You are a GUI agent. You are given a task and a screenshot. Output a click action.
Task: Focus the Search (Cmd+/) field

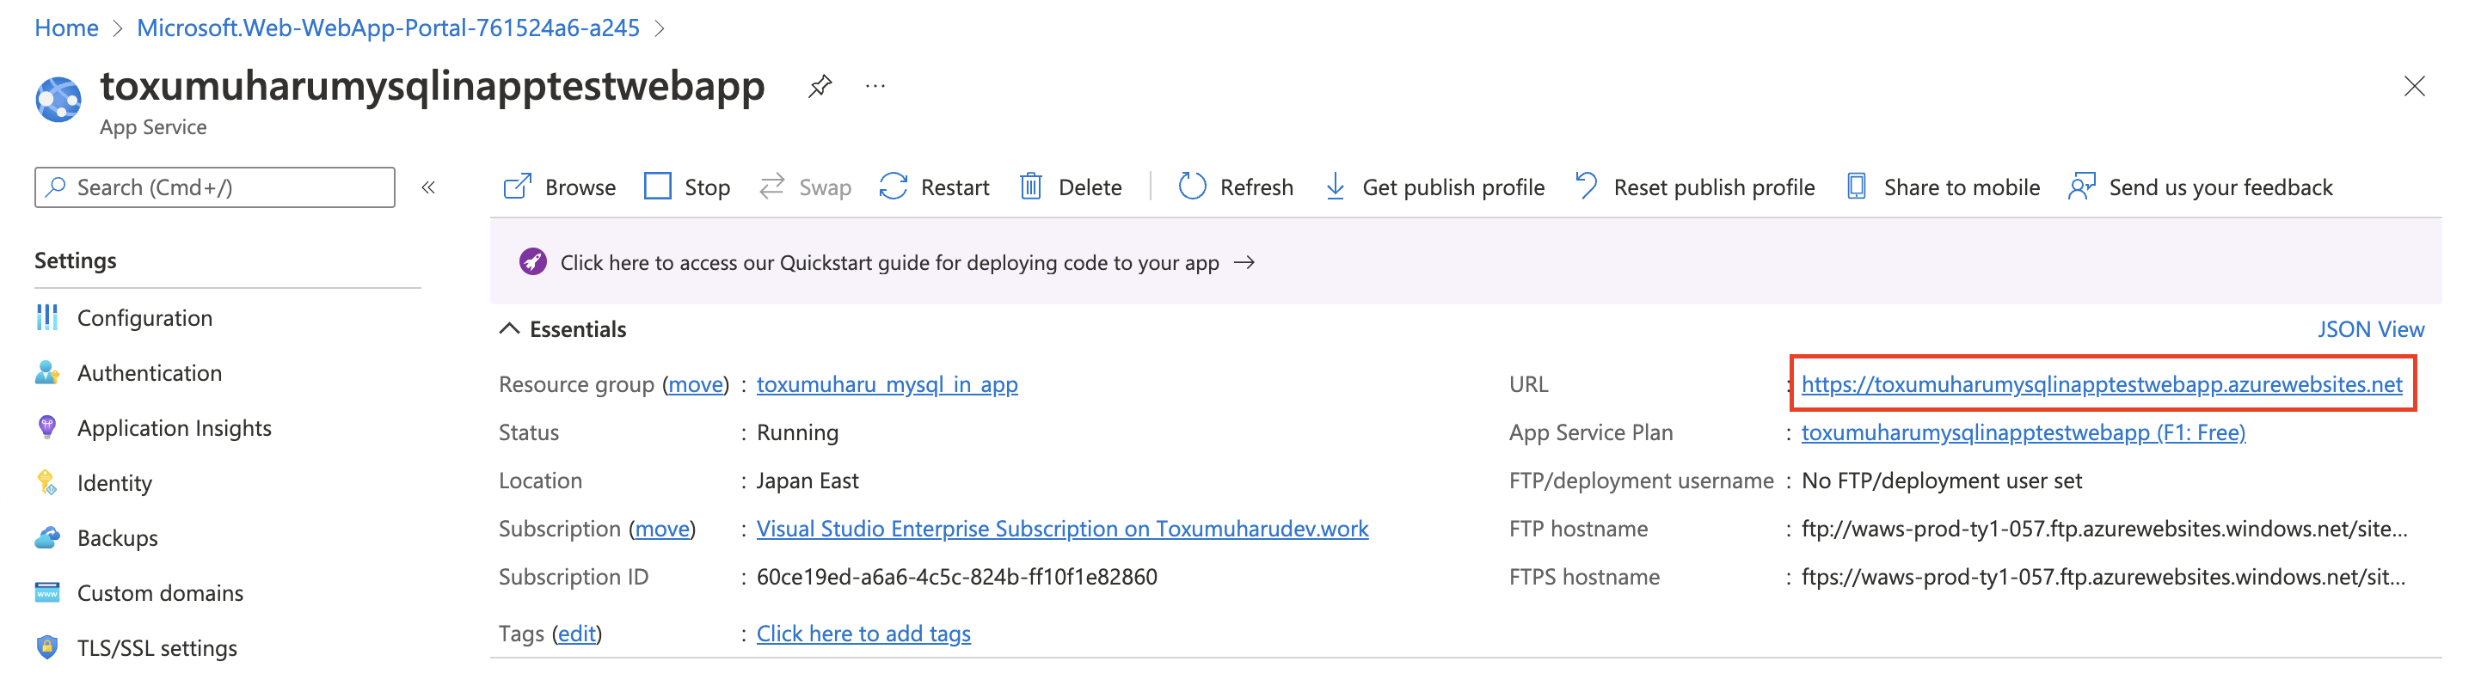[215, 187]
